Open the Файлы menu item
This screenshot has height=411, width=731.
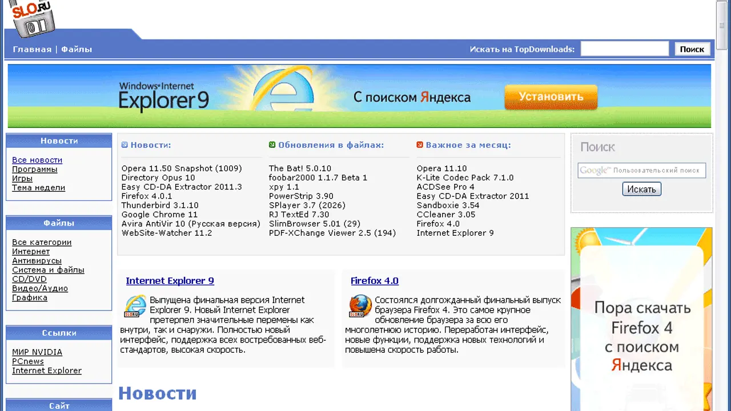coord(77,49)
